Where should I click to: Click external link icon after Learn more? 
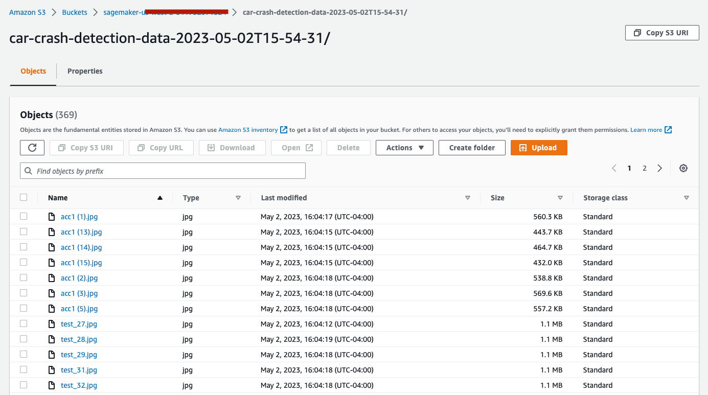click(x=668, y=130)
